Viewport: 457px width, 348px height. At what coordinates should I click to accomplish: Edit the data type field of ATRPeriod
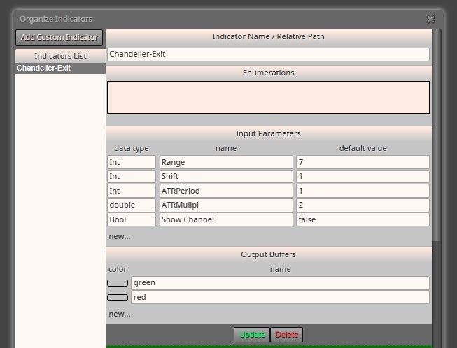coord(132,191)
